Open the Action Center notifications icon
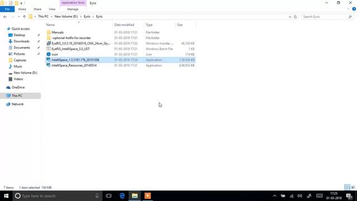 click(x=349, y=196)
